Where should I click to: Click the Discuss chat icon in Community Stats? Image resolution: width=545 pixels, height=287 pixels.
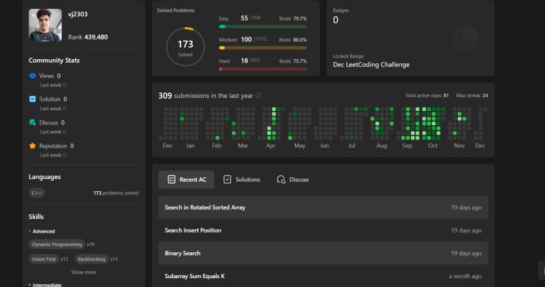pos(32,122)
